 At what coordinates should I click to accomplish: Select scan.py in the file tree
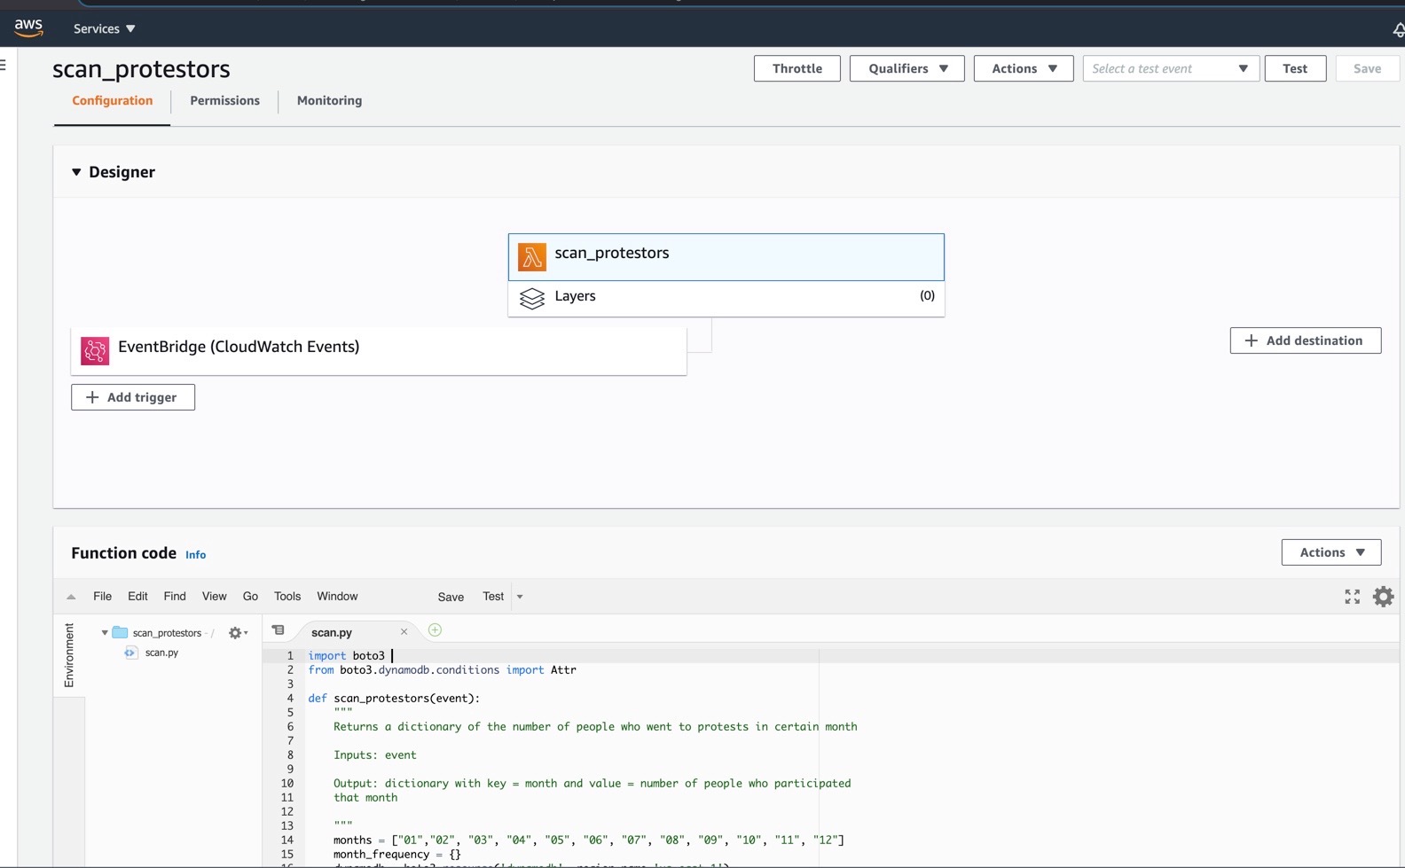(161, 653)
